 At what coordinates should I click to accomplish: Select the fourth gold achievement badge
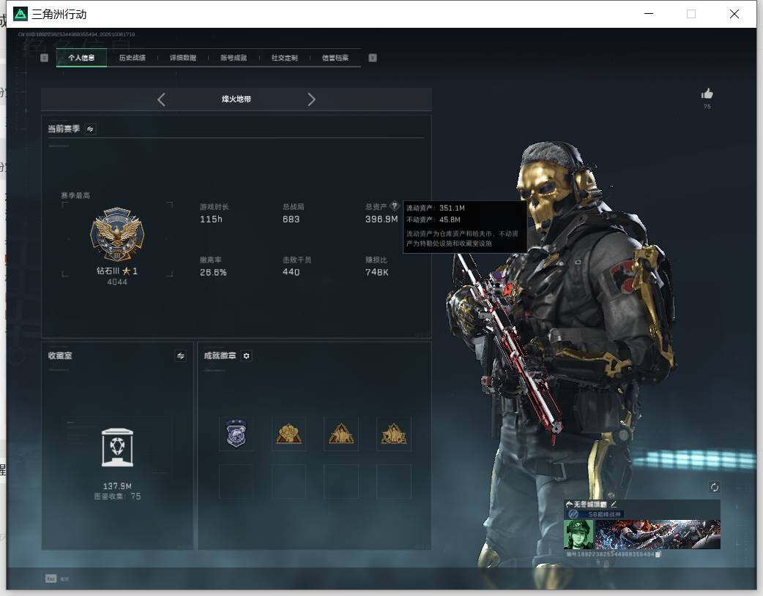(x=394, y=434)
